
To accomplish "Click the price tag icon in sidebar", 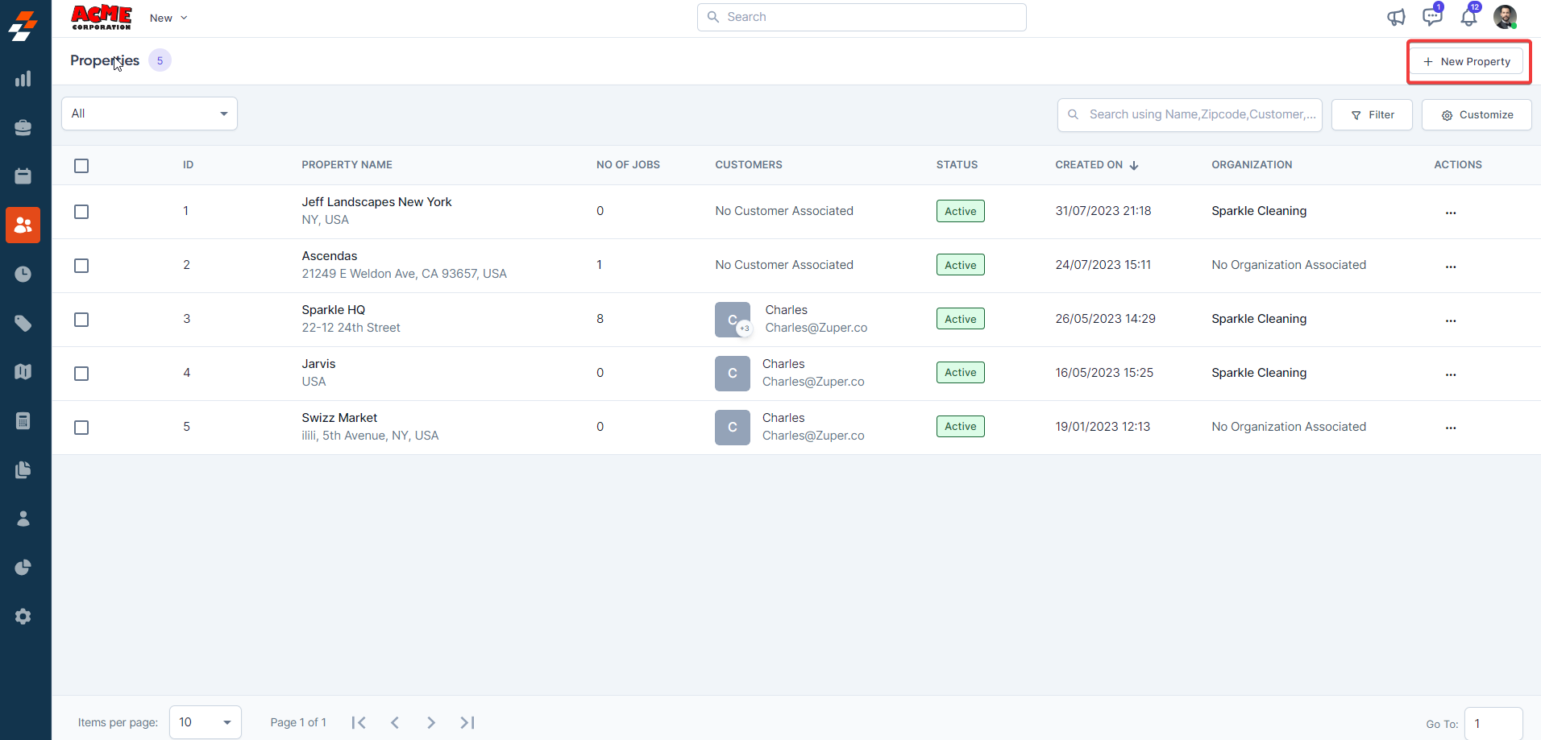I will coord(23,323).
